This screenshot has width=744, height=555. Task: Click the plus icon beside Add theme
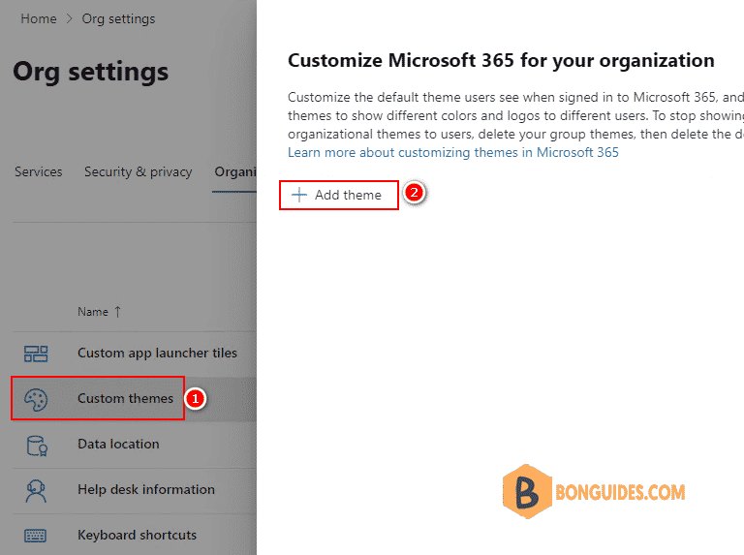coord(299,195)
